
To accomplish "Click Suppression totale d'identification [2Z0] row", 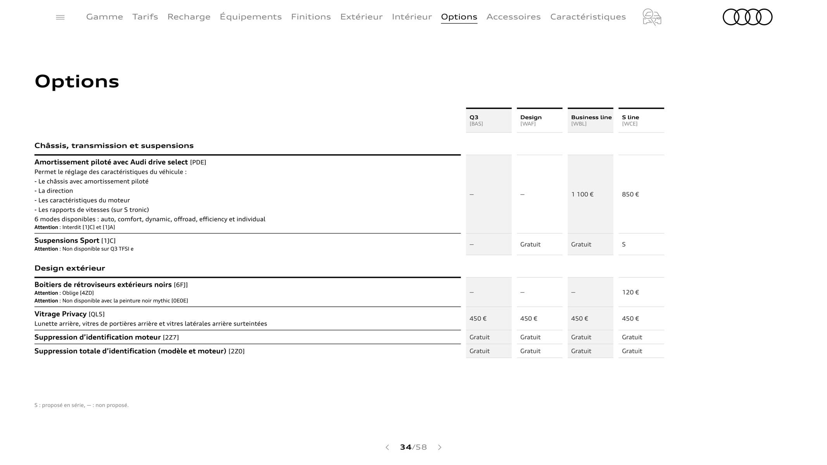I will pos(140,351).
